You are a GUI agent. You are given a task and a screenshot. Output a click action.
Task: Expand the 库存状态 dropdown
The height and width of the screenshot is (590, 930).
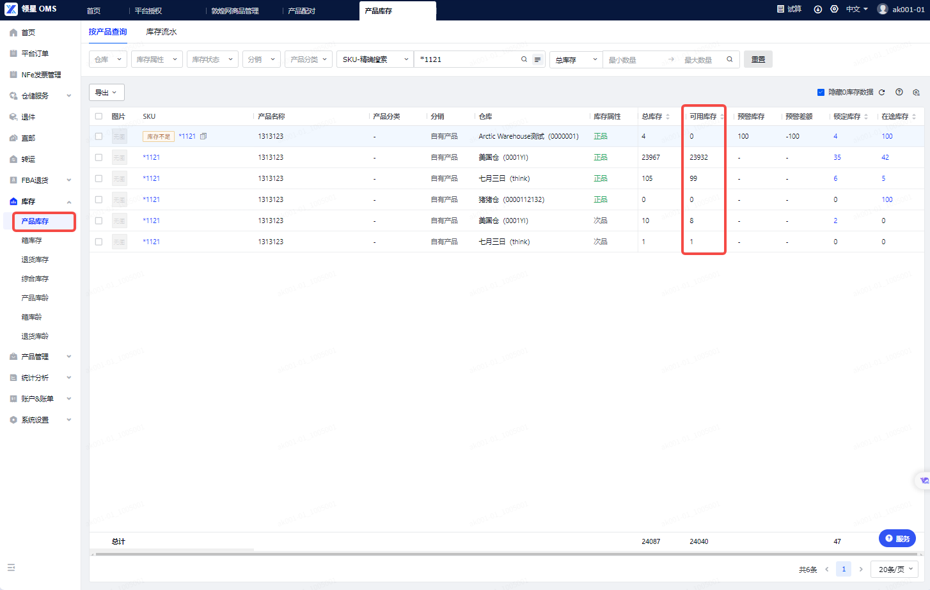tap(212, 59)
